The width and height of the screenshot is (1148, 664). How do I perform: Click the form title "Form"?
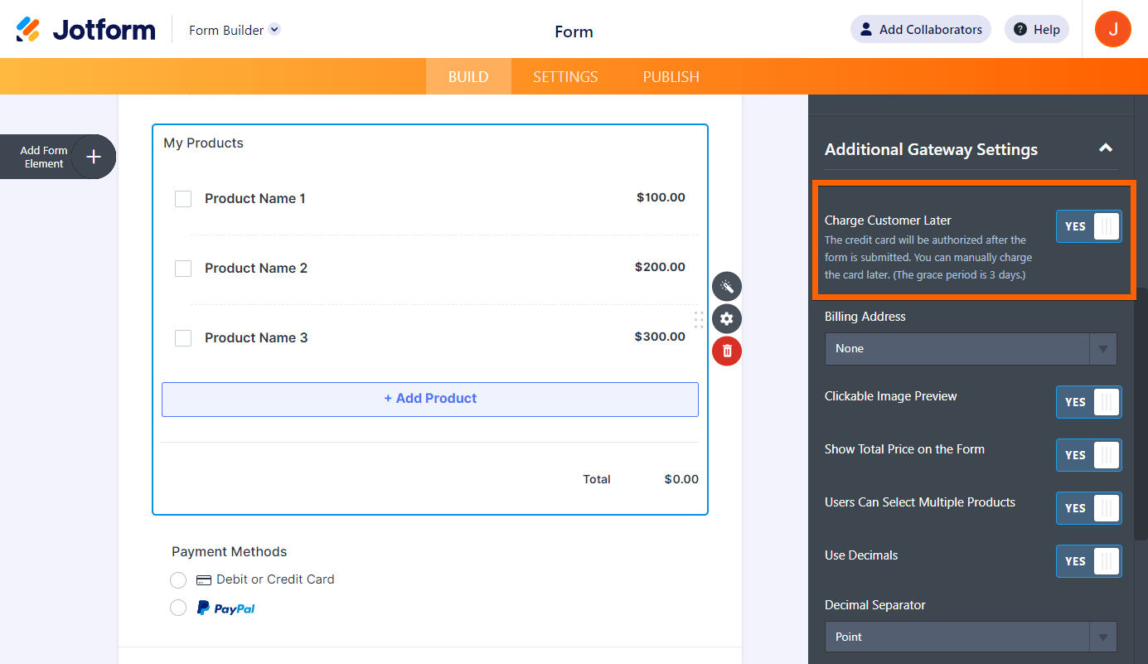(574, 32)
